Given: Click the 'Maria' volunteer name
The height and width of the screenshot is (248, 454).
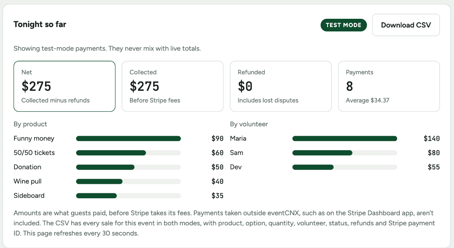Looking at the screenshot, I should (x=238, y=138).
